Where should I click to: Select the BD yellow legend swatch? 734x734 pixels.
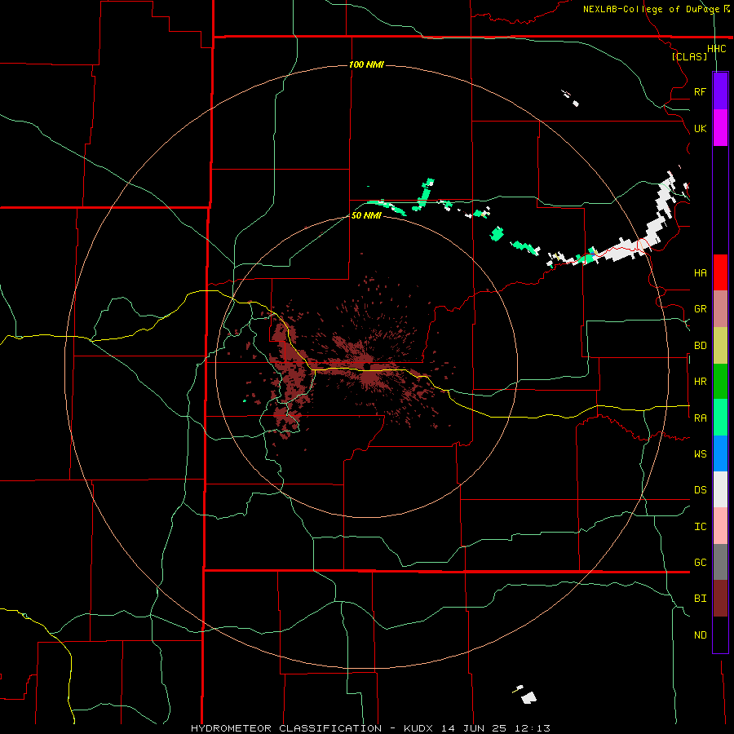(x=720, y=346)
